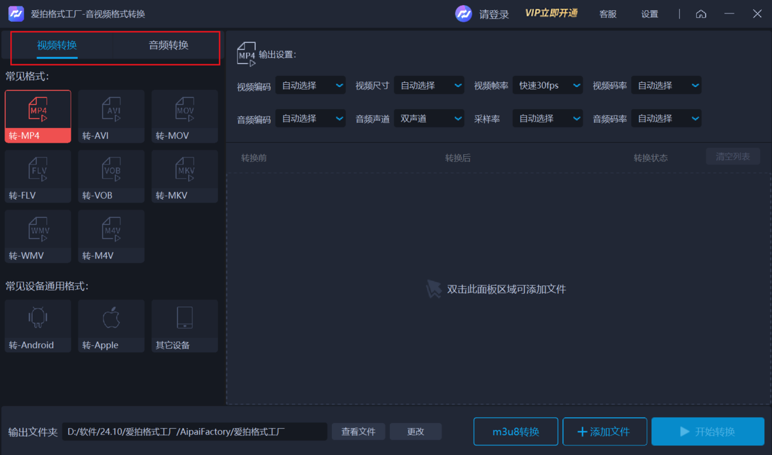The image size is (772, 455).
Task: Click the VIP立即开通 upgrade link
Action: click(x=551, y=13)
